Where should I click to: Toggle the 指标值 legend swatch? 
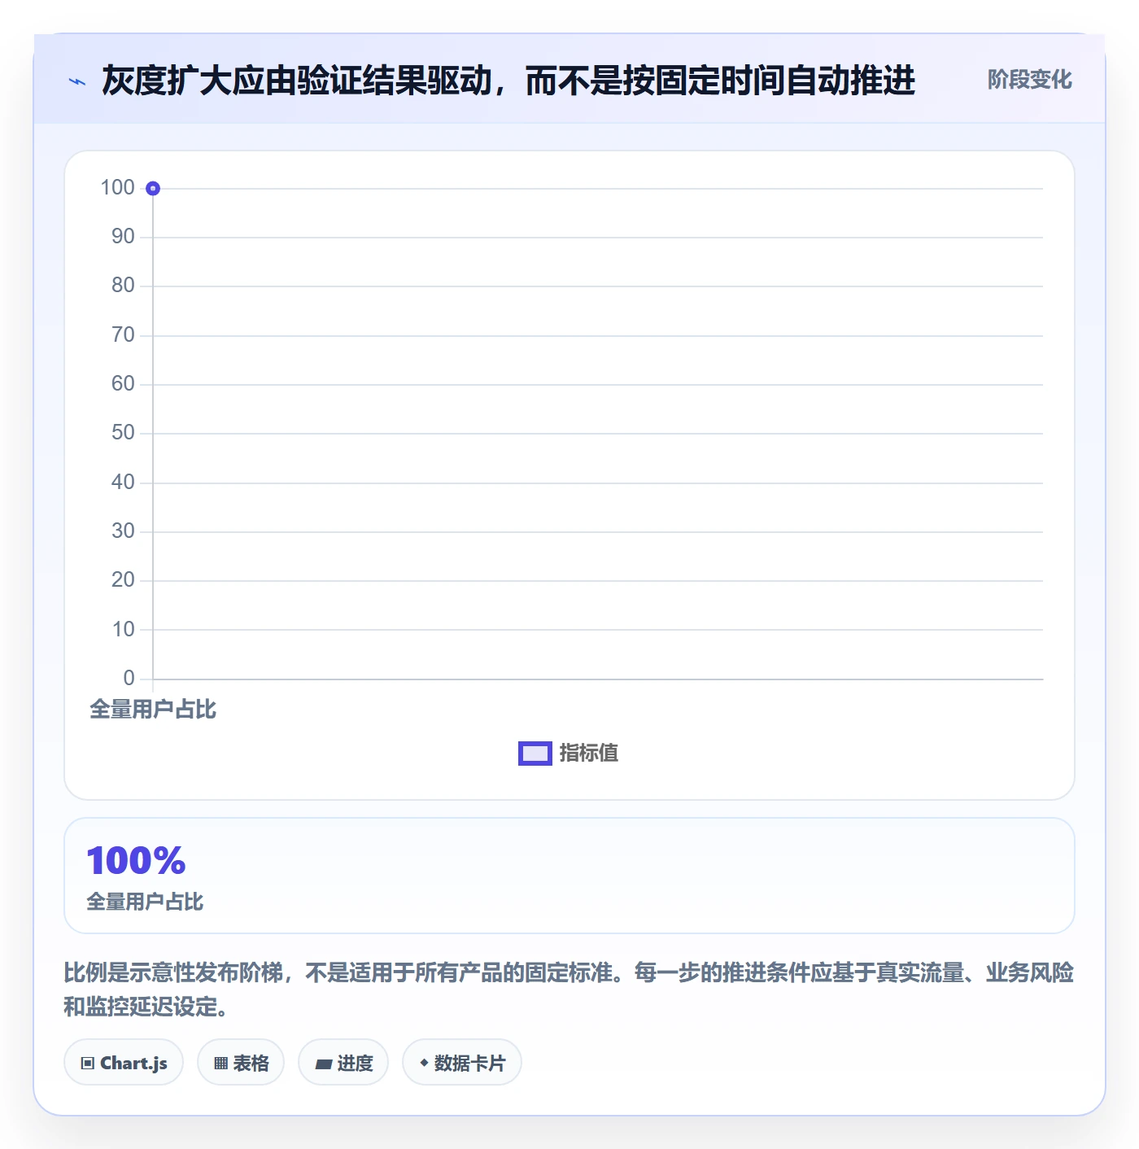point(535,754)
